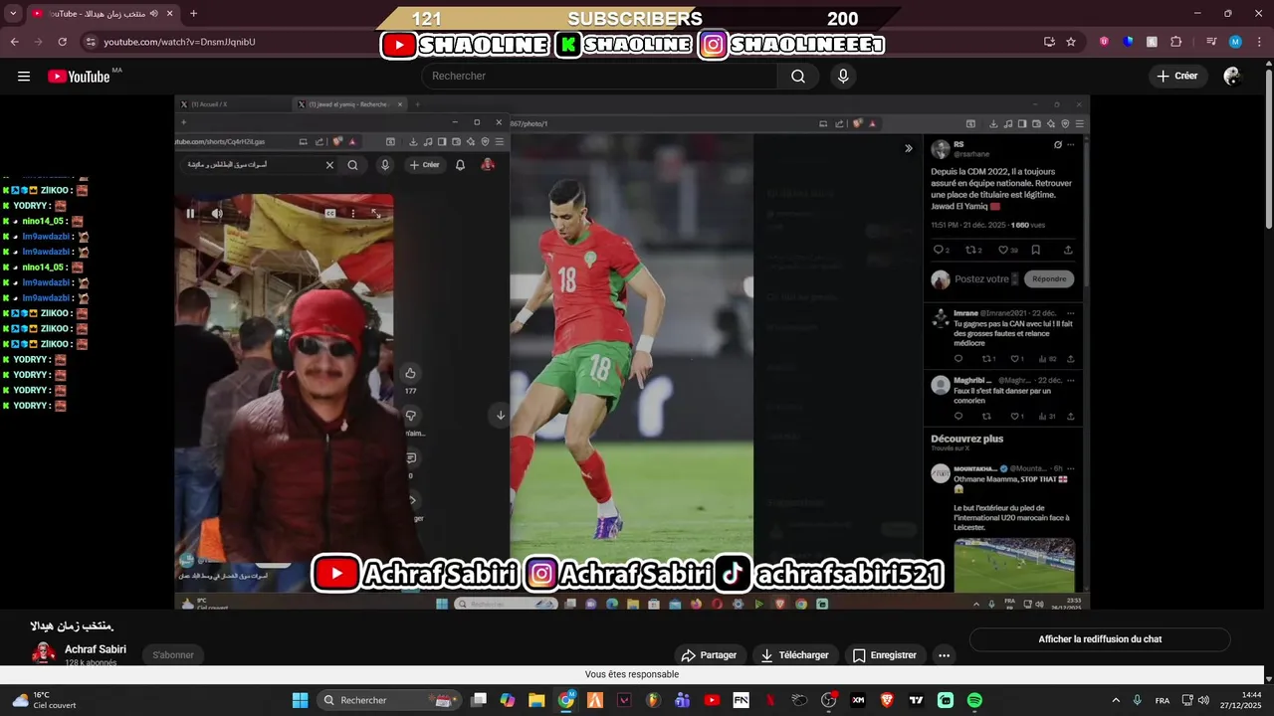1274x716 pixels.
Task: Click the taskbar Rechercher search box
Action: [391, 700]
